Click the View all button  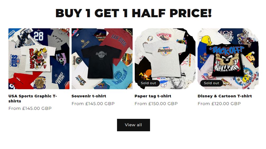[133, 125]
